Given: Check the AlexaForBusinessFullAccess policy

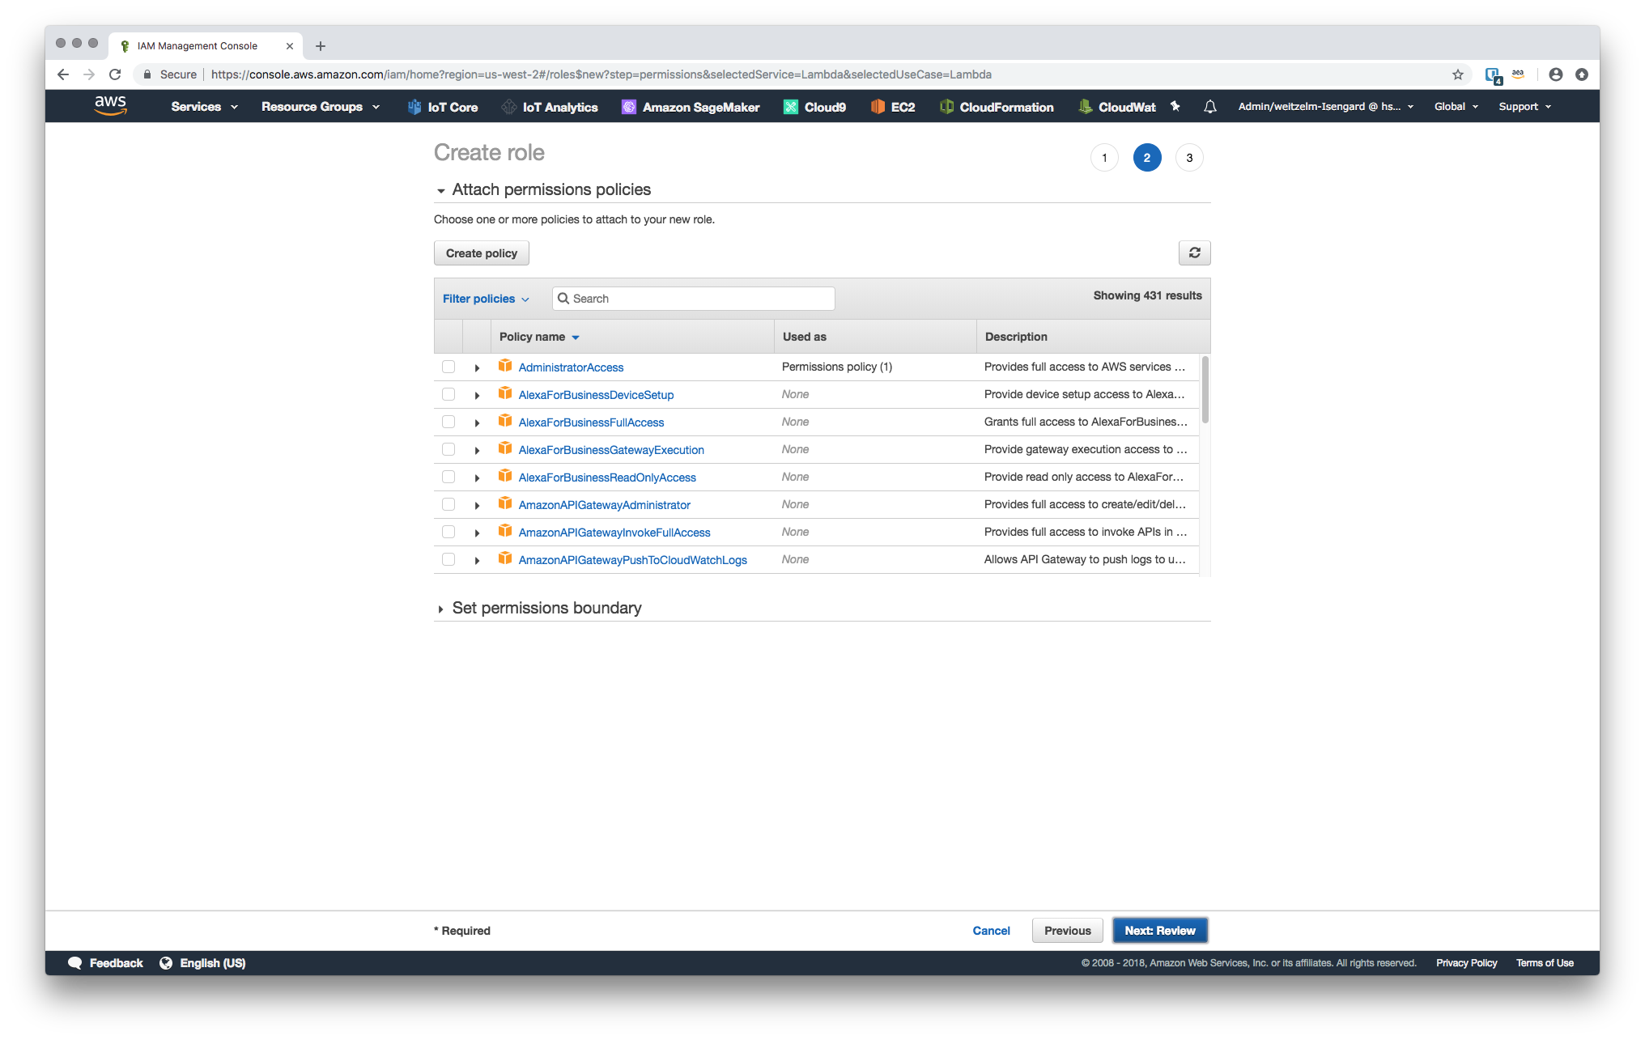Looking at the screenshot, I should [448, 422].
